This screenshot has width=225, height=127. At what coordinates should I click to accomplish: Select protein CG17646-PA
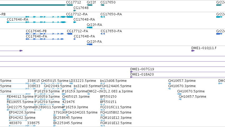coord(36,36)
